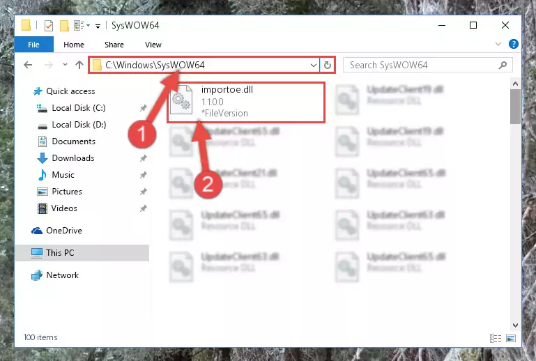
Task: Click the vertical scrollbar thumb
Action: coord(515,107)
